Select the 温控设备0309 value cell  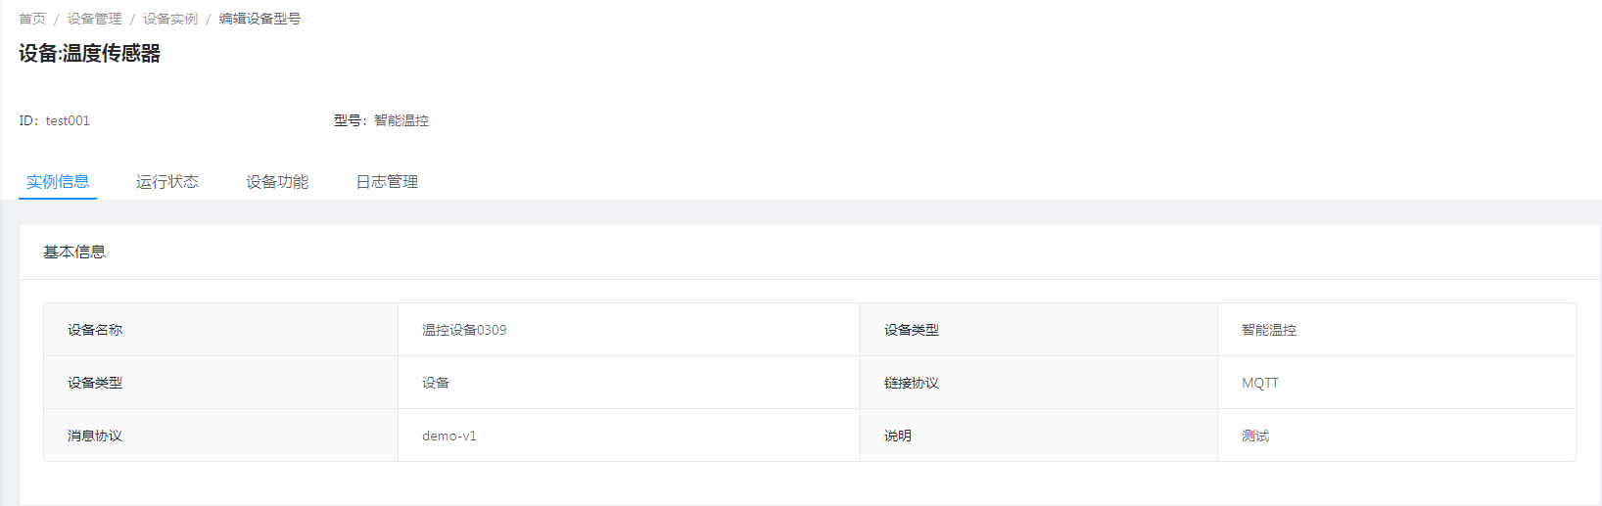click(x=464, y=330)
